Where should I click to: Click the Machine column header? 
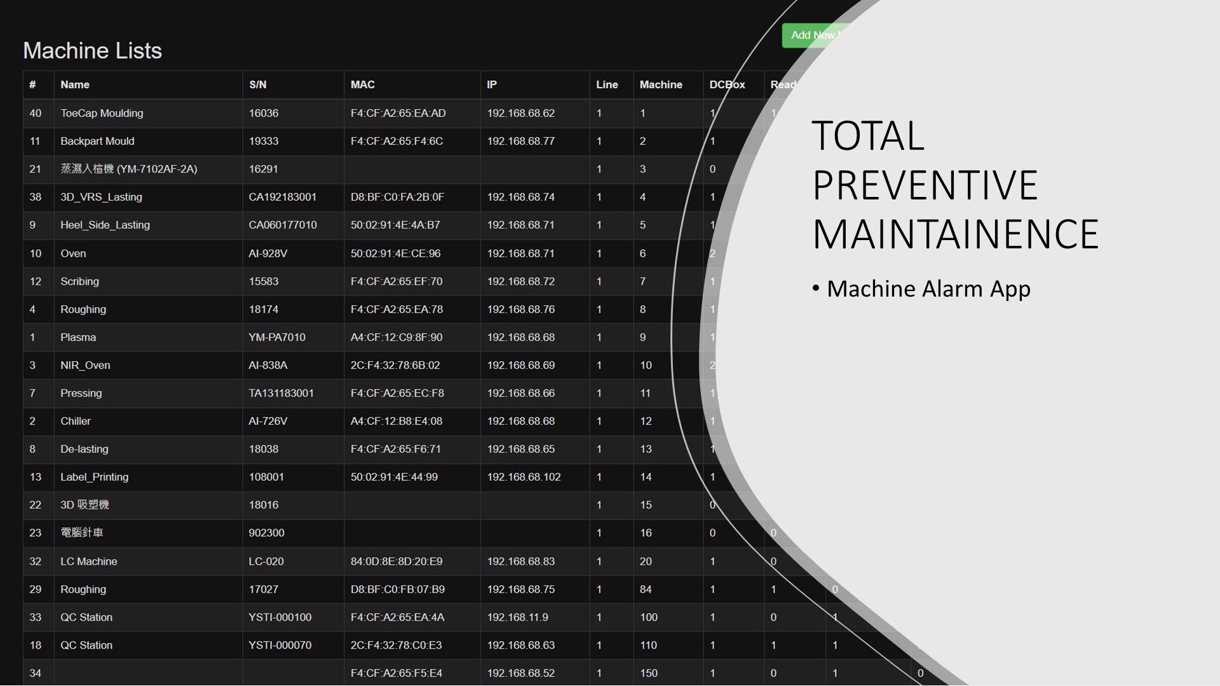click(x=660, y=84)
